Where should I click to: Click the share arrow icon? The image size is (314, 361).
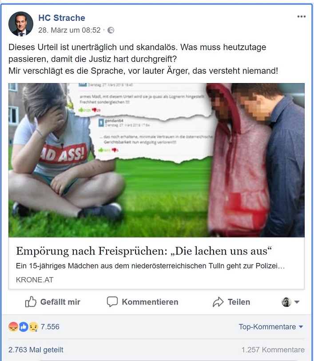[218, 302]
